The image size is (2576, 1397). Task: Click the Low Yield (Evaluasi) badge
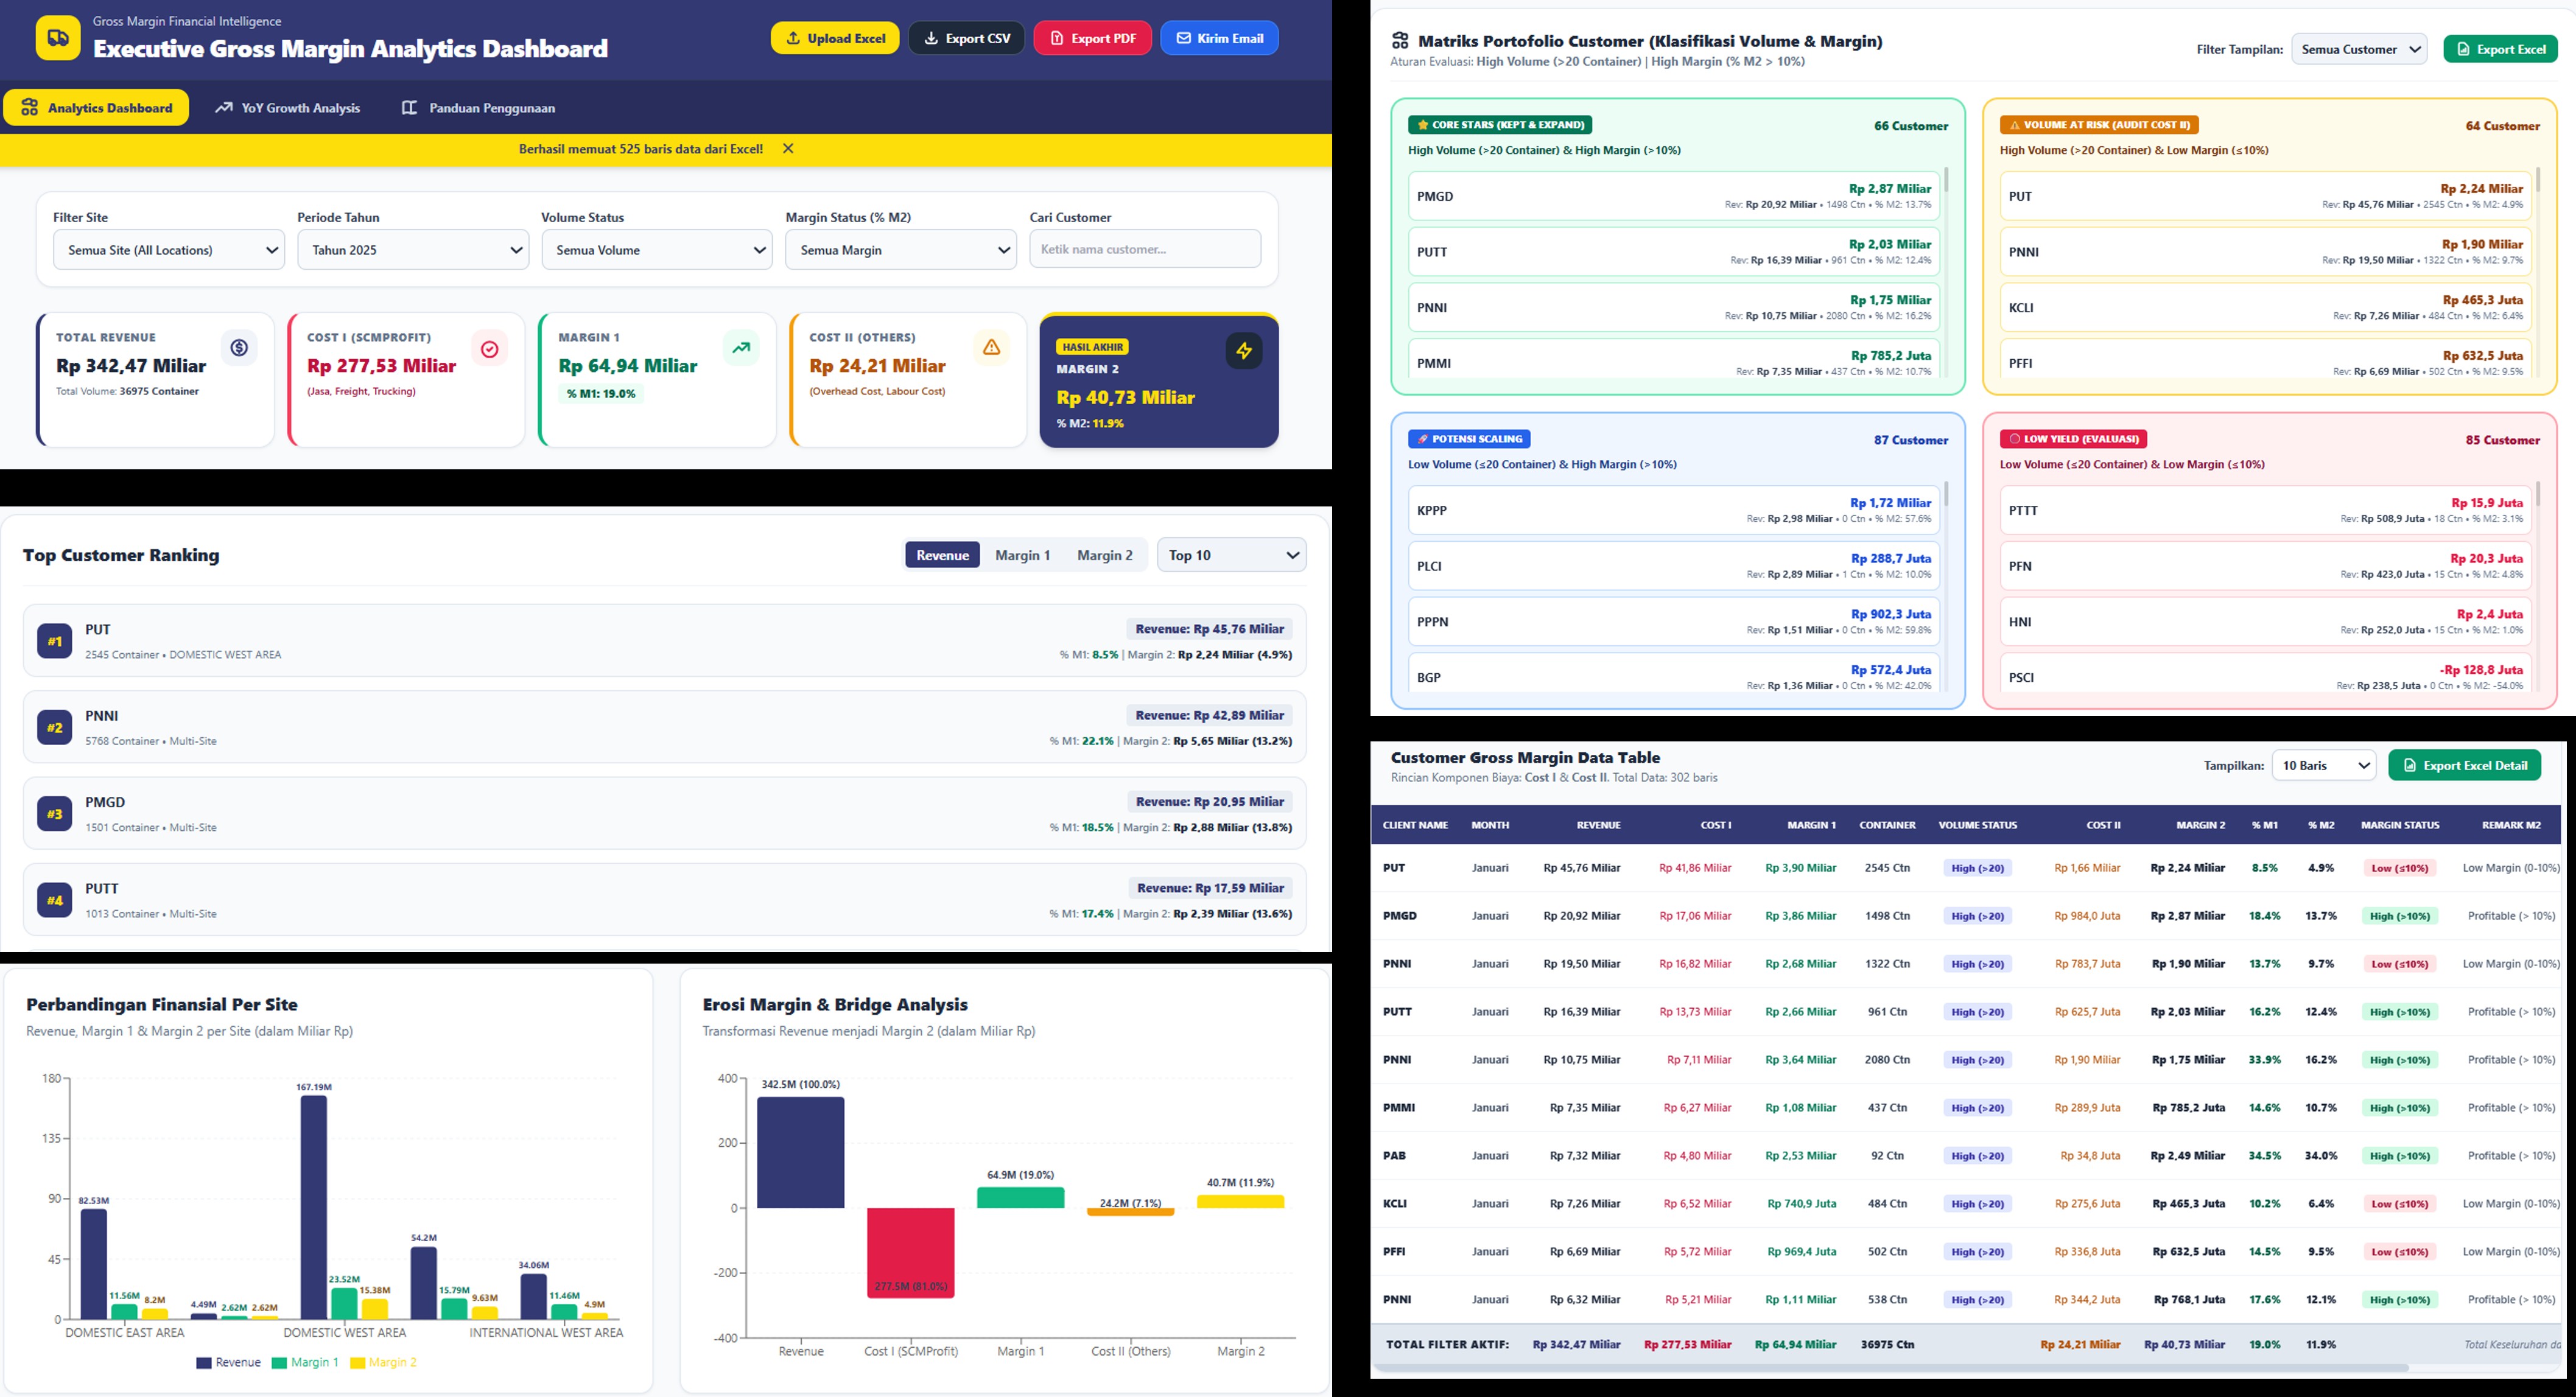coord(2073,439)
